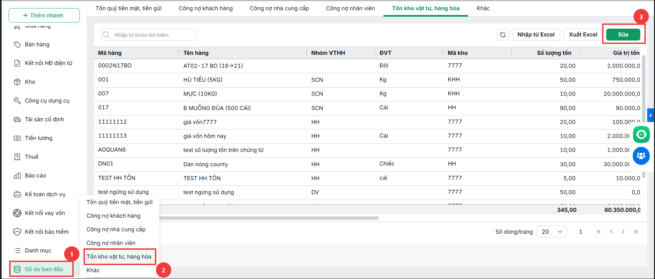Screen dimensions: 655x279
Task: Click the Nhập từ Excel button
Action: [x=536, y=34]
